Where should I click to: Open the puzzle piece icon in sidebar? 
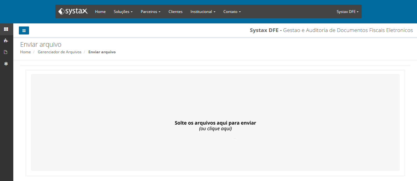[x=6, y=40]
